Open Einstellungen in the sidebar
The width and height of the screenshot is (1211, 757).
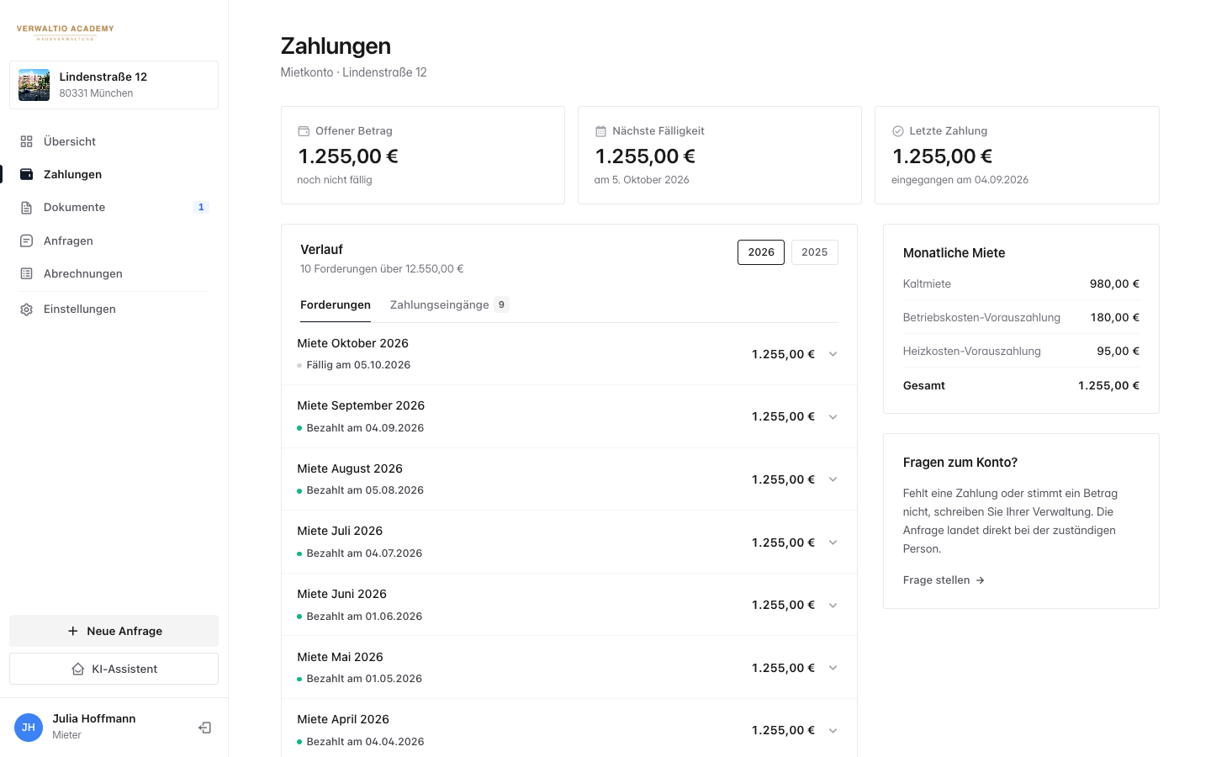114,310
